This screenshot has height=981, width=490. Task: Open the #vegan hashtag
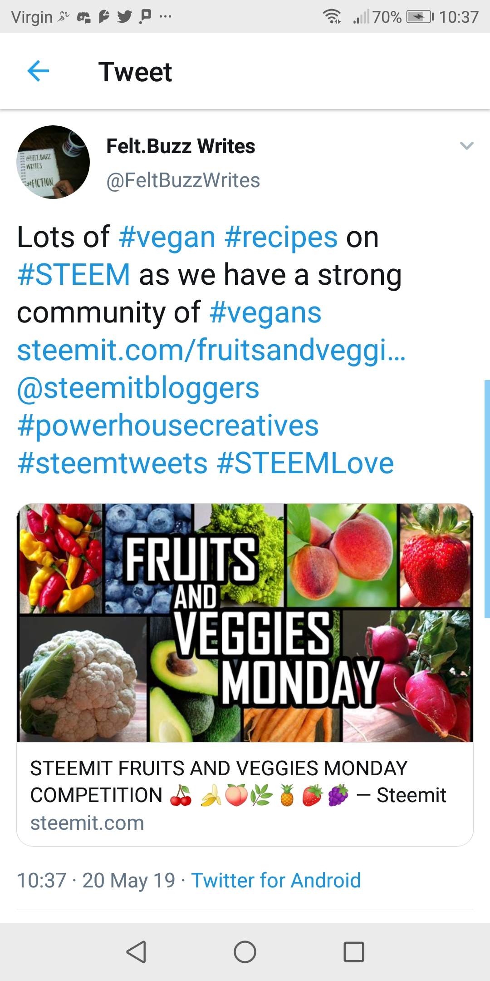click(167, 237)
